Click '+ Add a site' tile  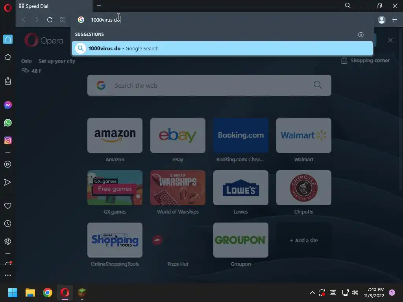[304, 240]
